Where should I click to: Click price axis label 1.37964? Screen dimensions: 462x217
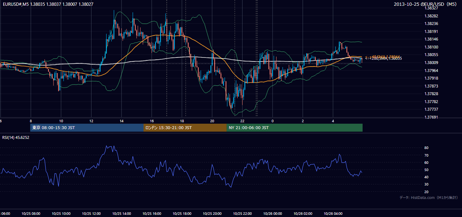click(x=431, y=71)
